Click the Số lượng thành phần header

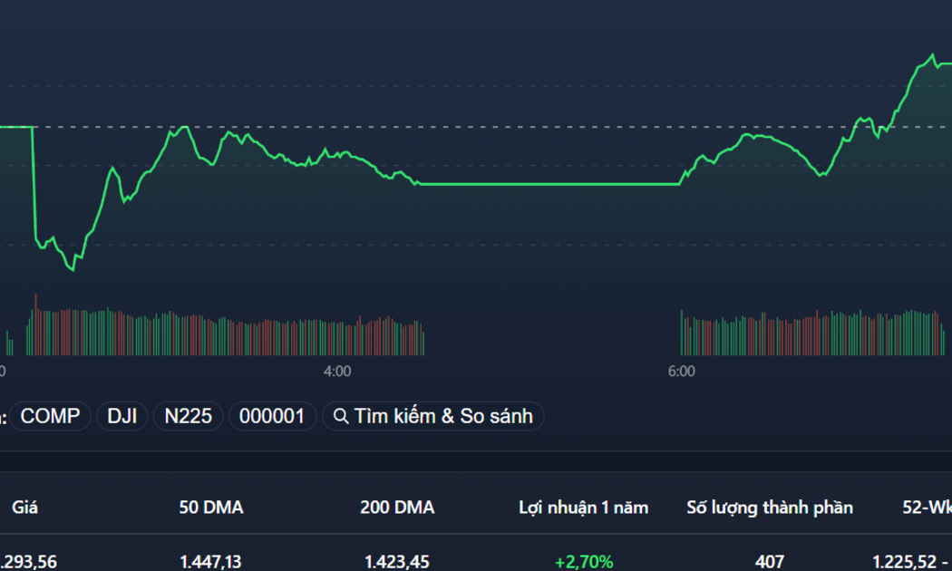pos(770,508)
